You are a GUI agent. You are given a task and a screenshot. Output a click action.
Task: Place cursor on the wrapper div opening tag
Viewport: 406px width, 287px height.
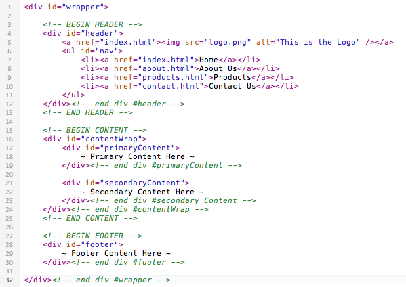[x=66, y=7]
